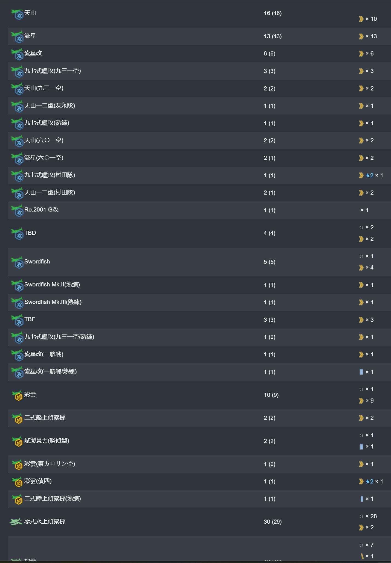The image size is (391, 563).
Task: Click the torpedo bomber icon beside 流星改
Action: tap(17, 54)
